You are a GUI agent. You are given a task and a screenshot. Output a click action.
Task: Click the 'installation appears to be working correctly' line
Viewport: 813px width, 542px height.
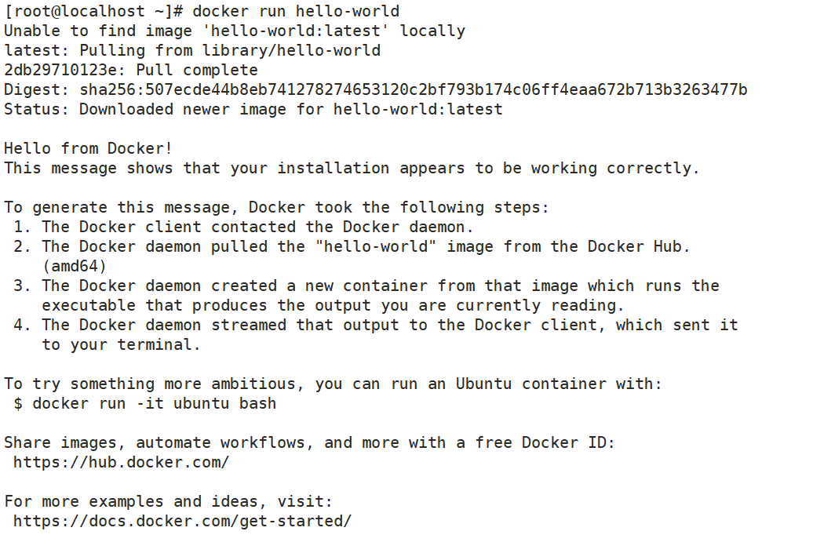[x=352, y=168]
